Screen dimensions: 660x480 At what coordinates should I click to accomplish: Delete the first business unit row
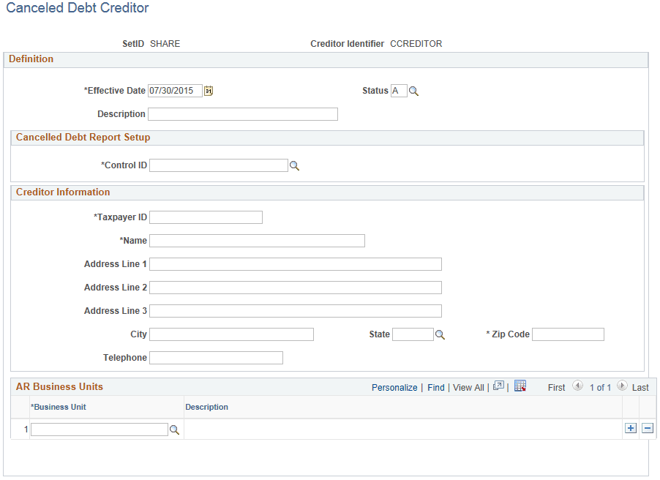click(647, 428)
